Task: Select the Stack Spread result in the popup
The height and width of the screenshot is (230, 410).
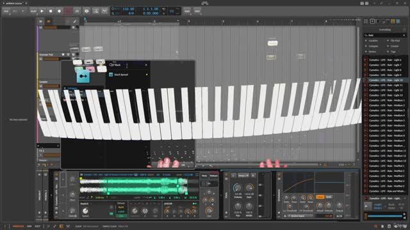Action: click(128, 75)
